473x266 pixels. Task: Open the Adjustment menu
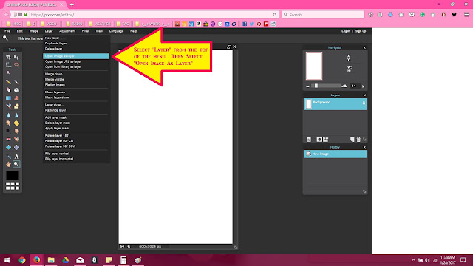coord(67,31)
